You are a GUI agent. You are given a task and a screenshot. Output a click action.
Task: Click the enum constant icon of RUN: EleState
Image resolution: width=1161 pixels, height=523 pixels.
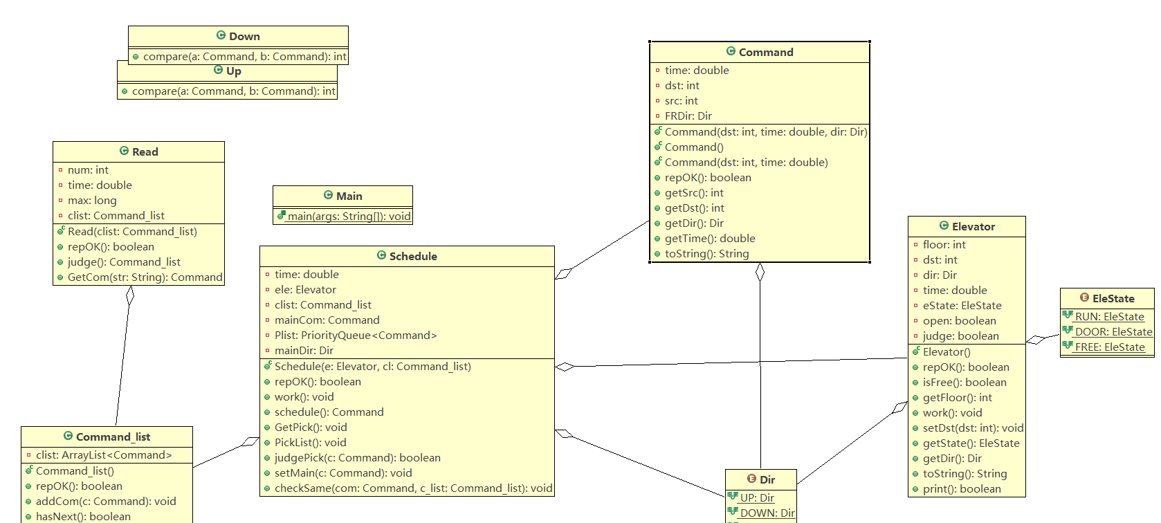point(1068,315)
